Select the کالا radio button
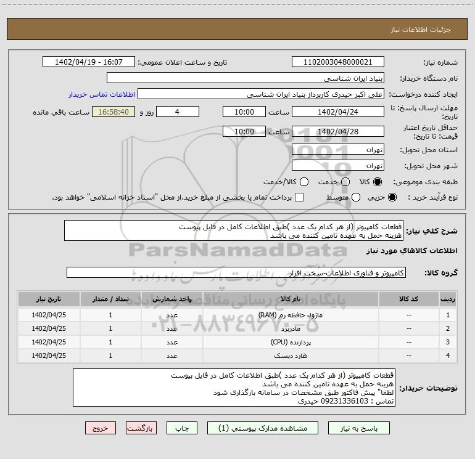The width and height of the screenshot is (475, 459). coord(378,182)
